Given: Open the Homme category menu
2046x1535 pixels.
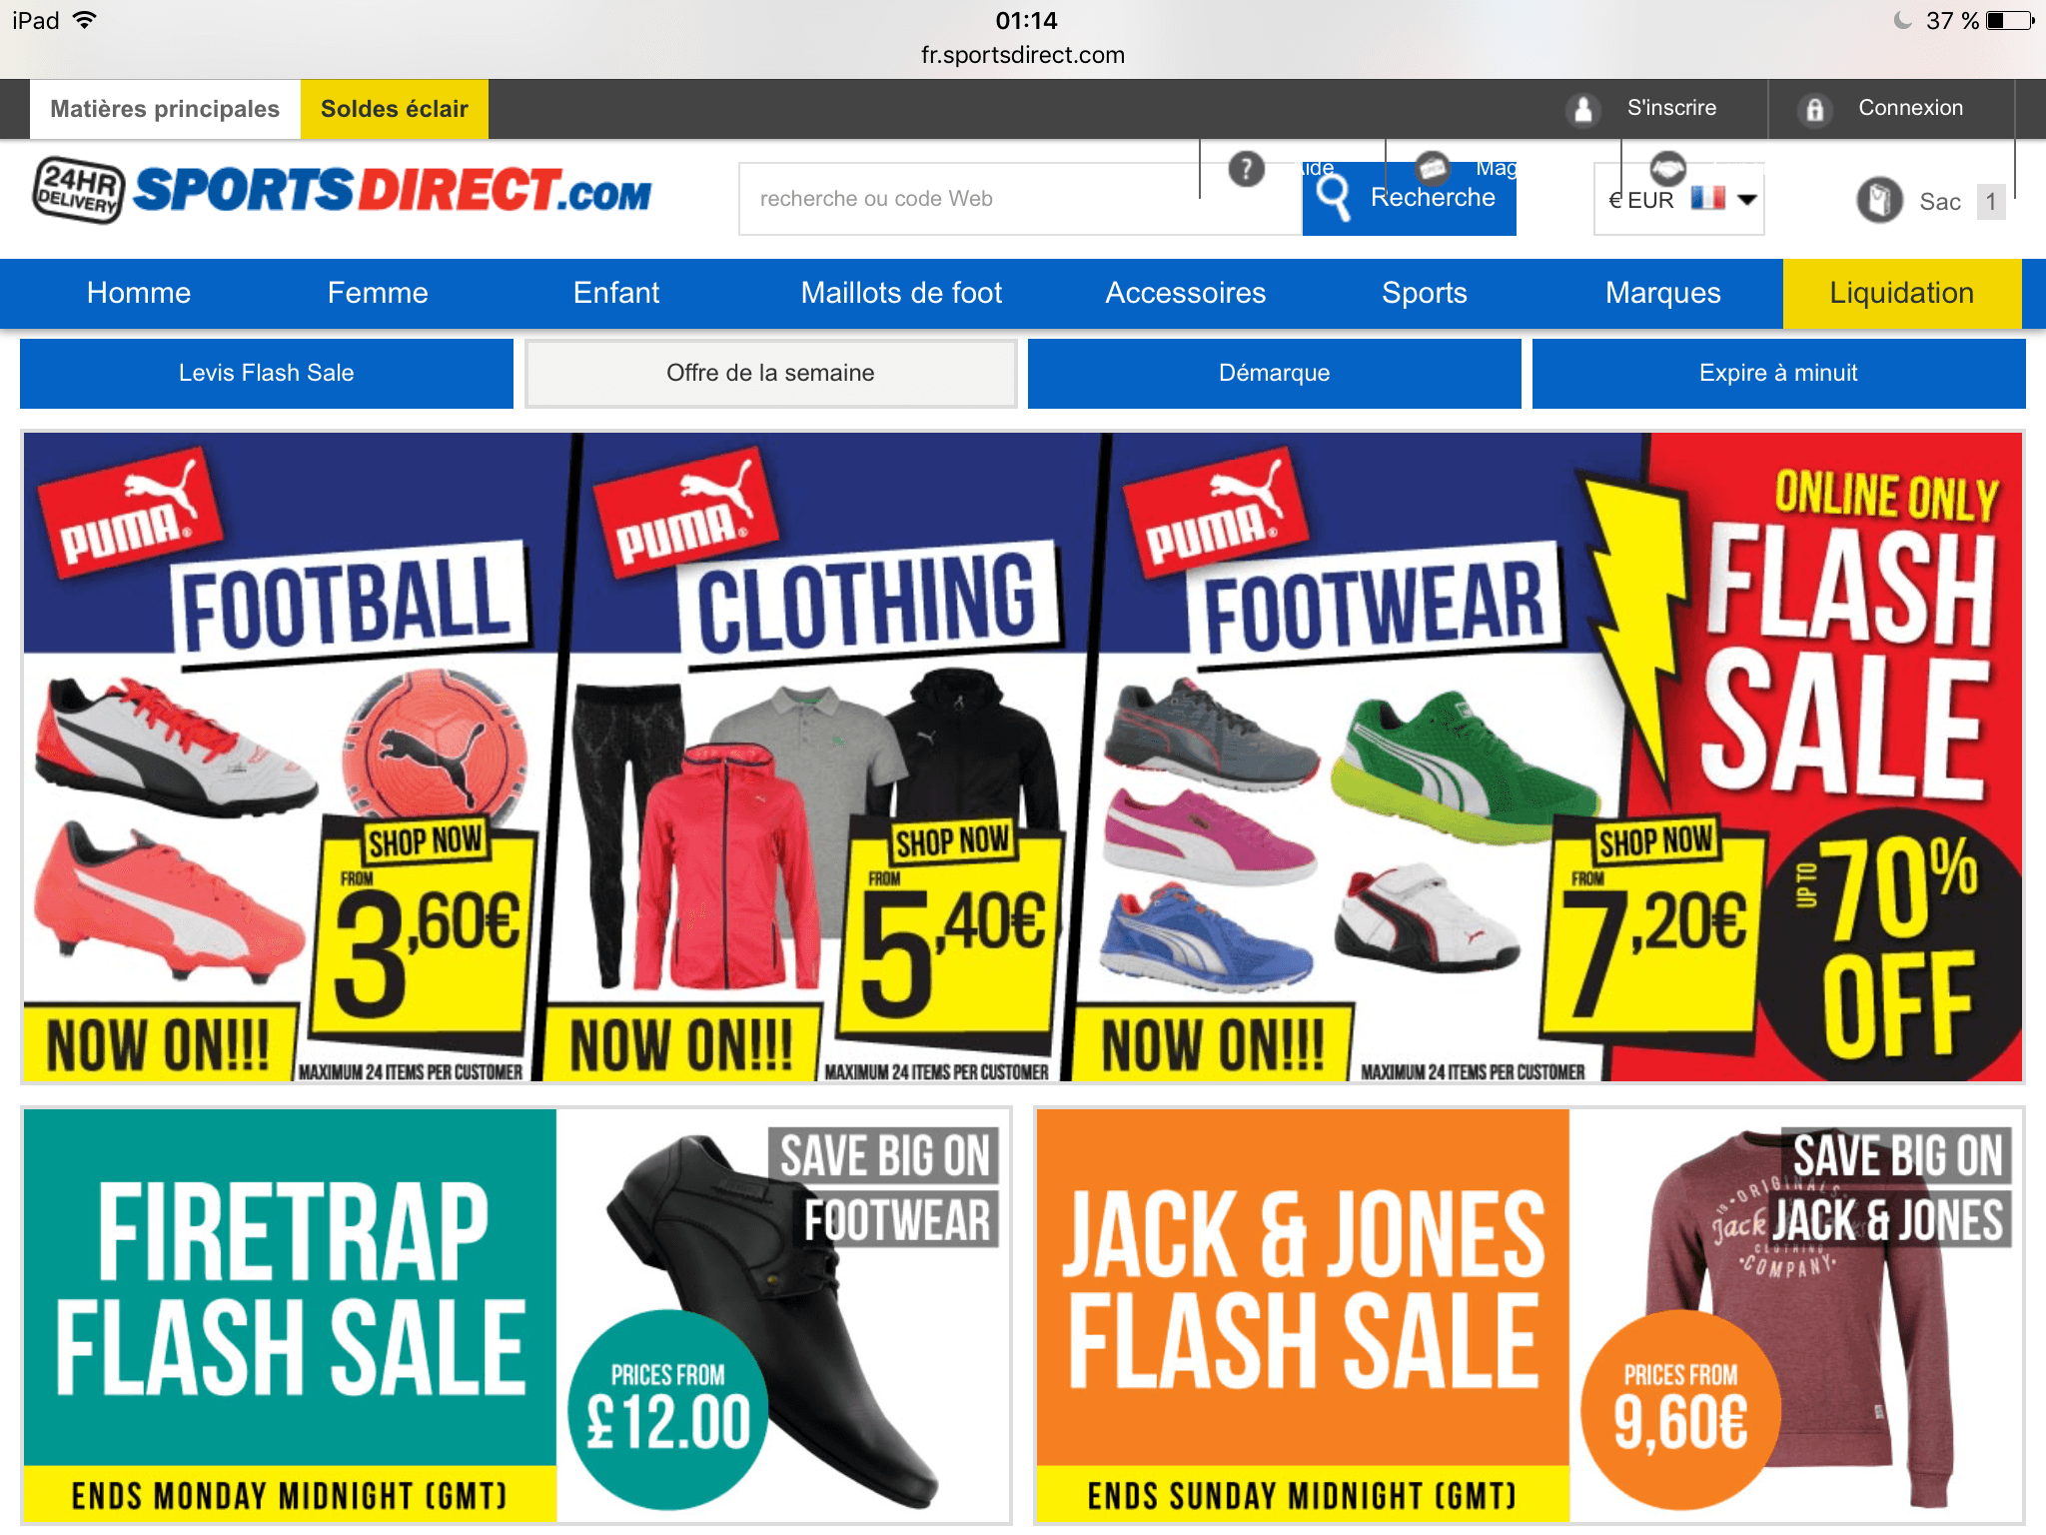Looking at the screenshot, I should click(139, 293).
